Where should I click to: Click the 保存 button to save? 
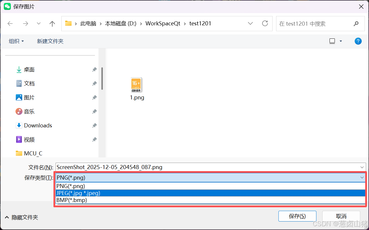click(x=297, y=216)
